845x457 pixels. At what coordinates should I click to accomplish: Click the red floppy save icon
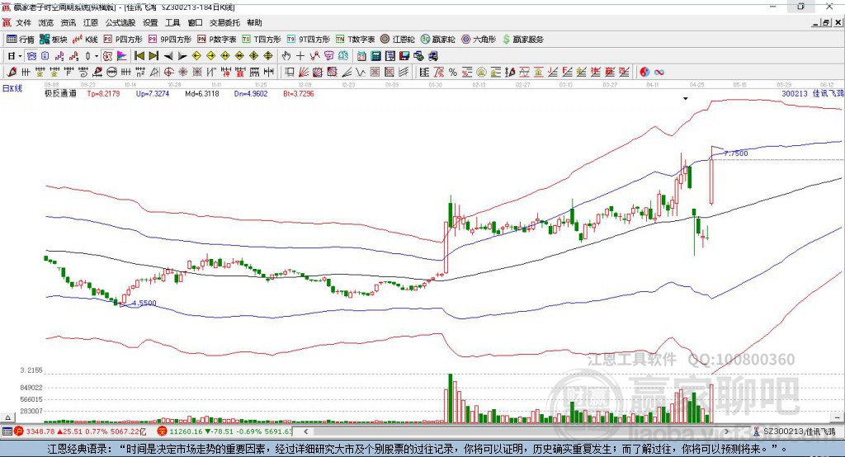(x=404, y=56)
